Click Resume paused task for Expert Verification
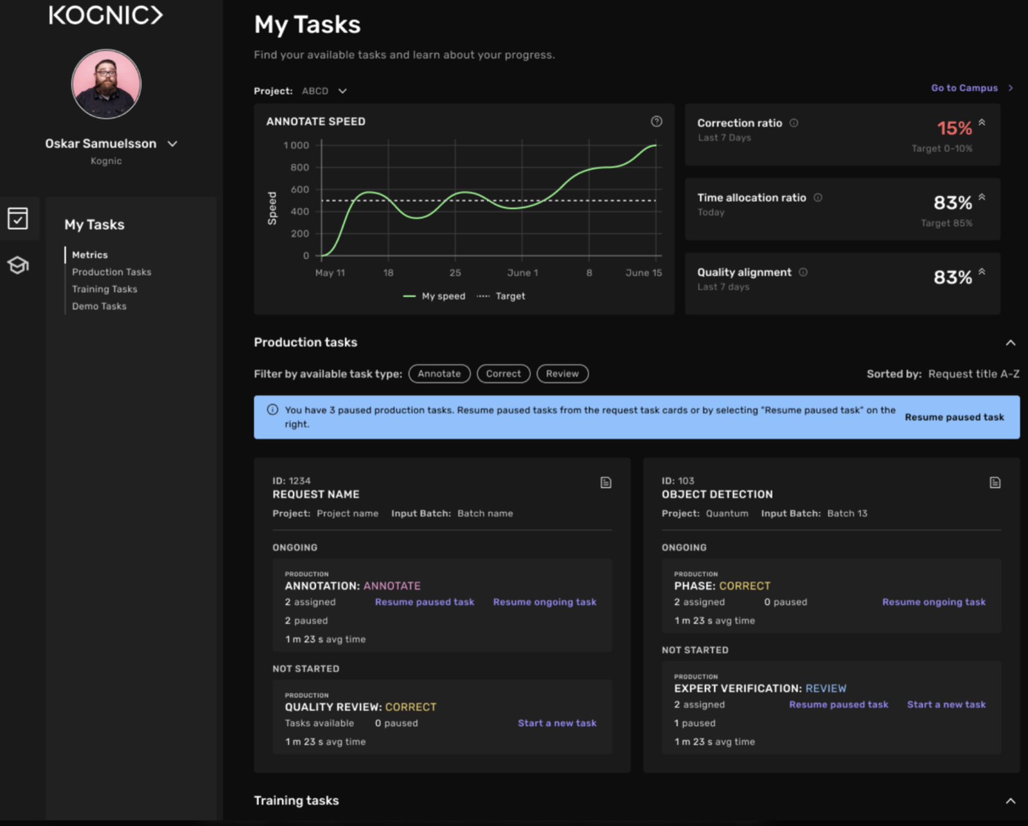Viewport: 1028px width, 826px height. (838, 705)
